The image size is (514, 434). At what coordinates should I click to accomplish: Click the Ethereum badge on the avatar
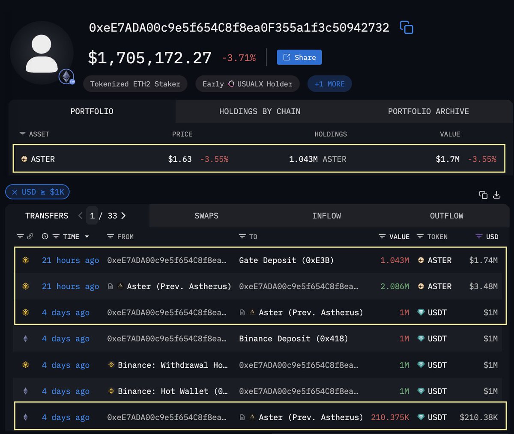(66, 77)
